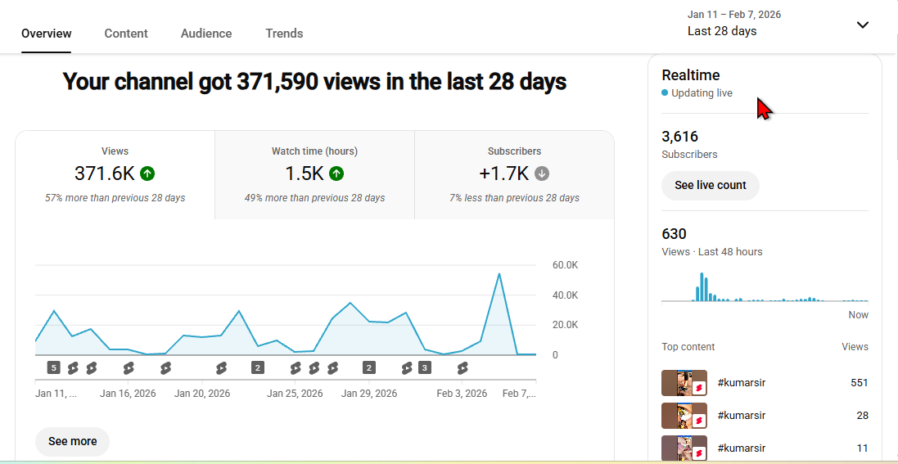Open the grey badge 3 upload marker
The width and height of the screenshot is (898, 464).
coord(425,368)
